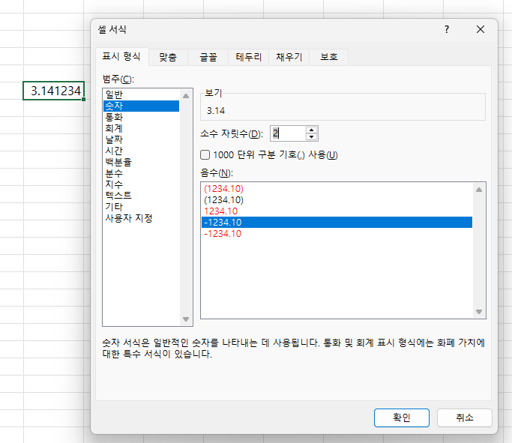512x443 pixels.
Task: Select the 채우기 tab
Action: 289,57
